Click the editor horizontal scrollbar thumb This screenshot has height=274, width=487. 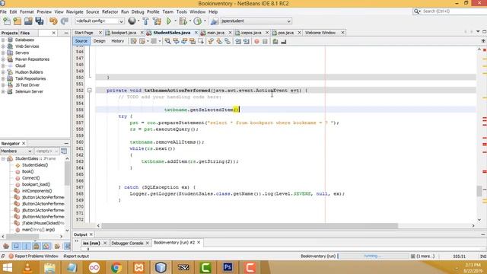click(250, 226)
